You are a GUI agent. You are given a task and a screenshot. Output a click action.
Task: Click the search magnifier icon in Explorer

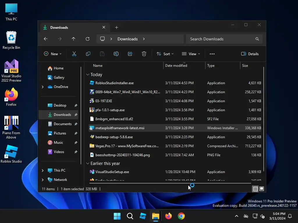click(257, 39)
